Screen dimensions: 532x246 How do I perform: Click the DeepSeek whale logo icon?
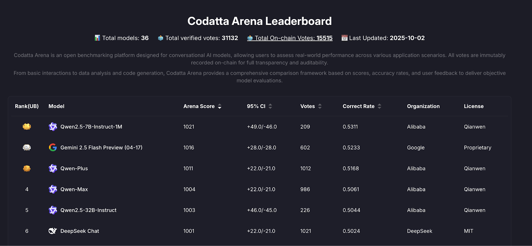pos(53,231)
